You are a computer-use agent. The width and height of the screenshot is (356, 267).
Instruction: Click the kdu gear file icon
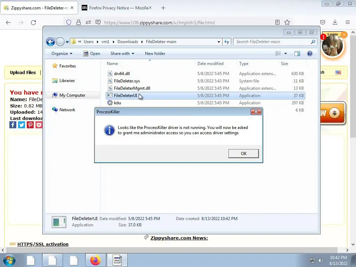[x=110, y=103]
